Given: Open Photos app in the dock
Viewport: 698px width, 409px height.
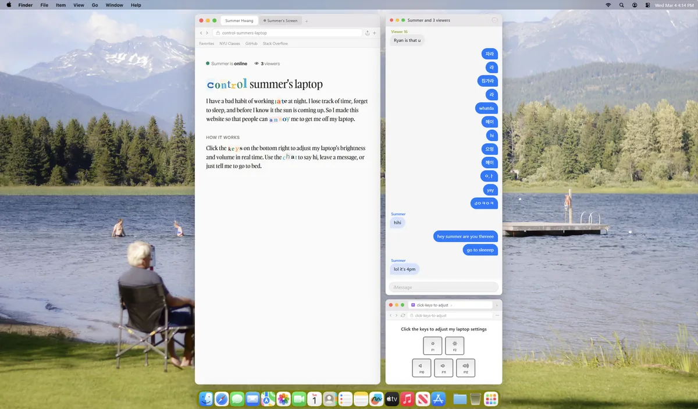Looking at the screenshot, I should (x=283, y=399).
